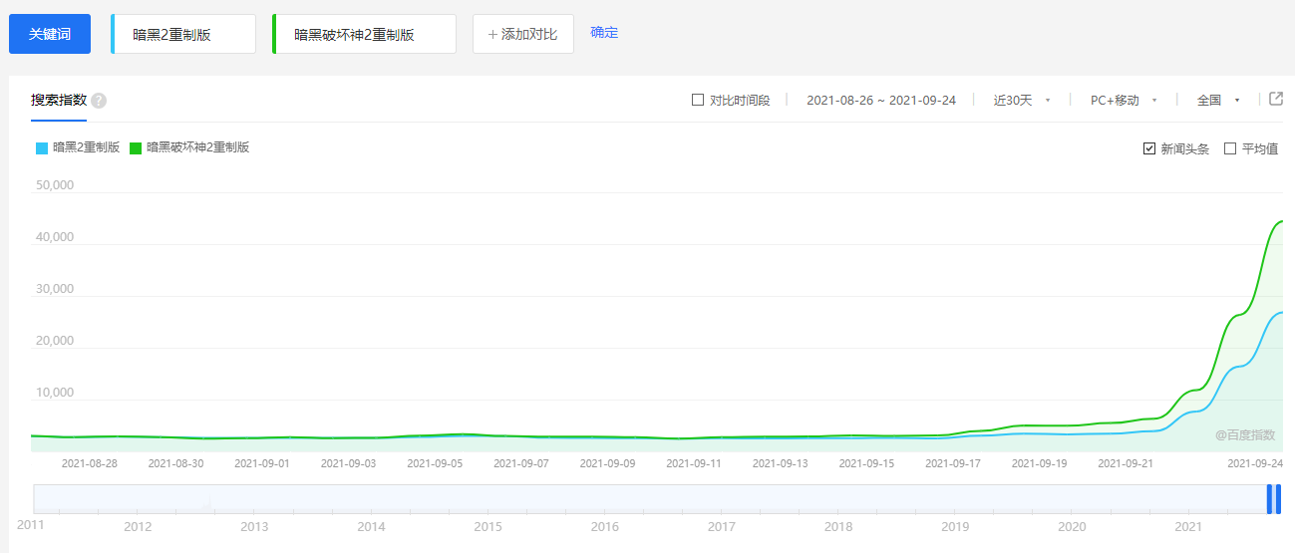Click the 2019 label on the timeline
This screenshot has height=553, width=1295.
tap(955, 526)
